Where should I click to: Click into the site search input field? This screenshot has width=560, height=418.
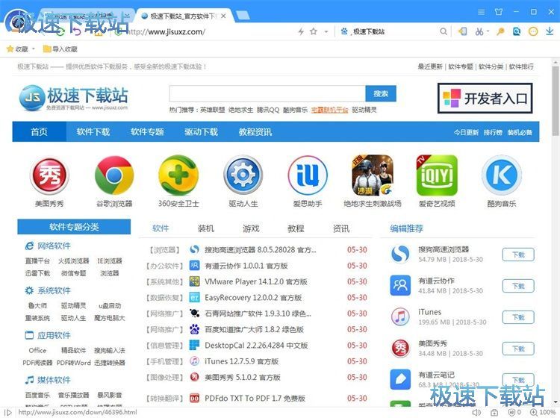(267, 93)
